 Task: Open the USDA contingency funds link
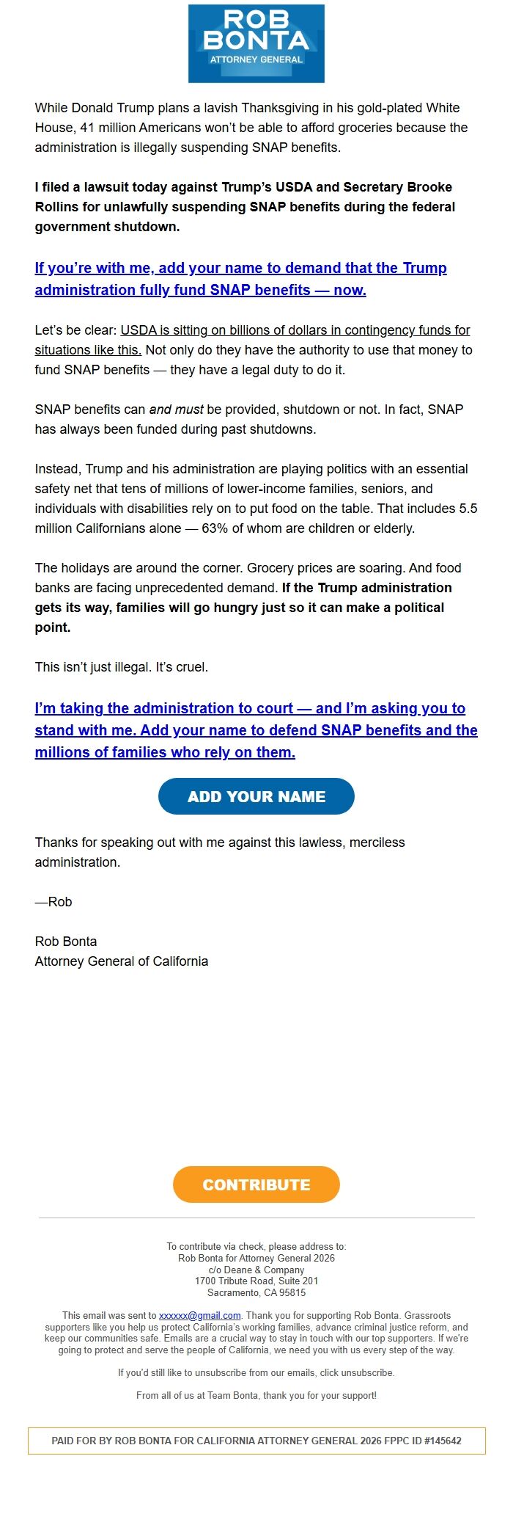[295, 330]
